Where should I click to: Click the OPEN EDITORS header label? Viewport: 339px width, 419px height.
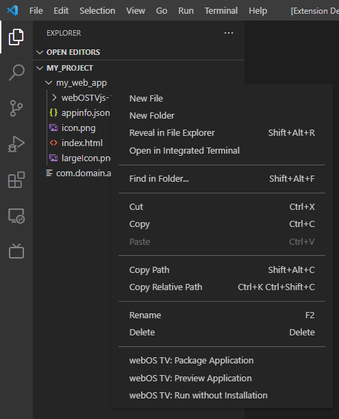(73, 52)
